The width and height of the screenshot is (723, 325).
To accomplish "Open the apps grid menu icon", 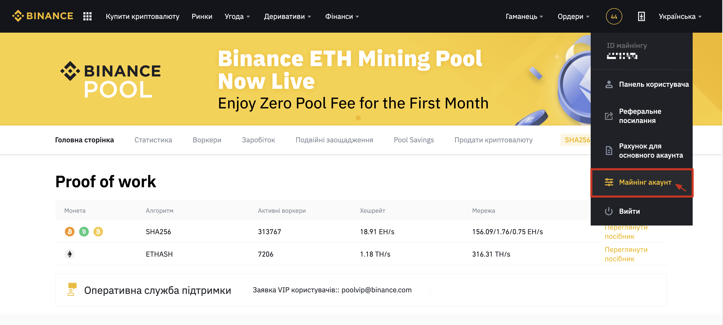I will (x=87, y=16).
